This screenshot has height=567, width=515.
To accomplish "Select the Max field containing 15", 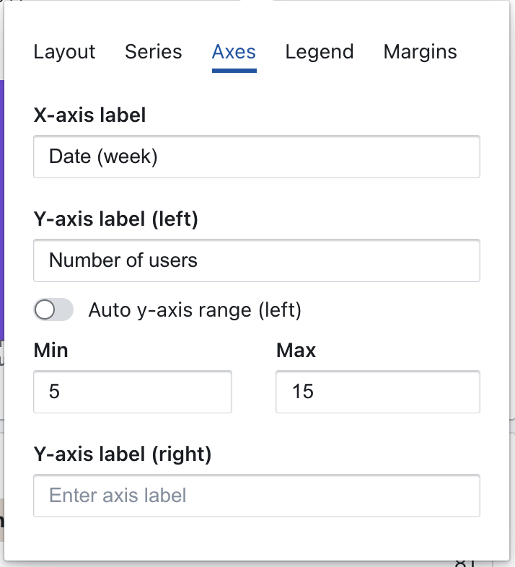I will tap(378, 392).
